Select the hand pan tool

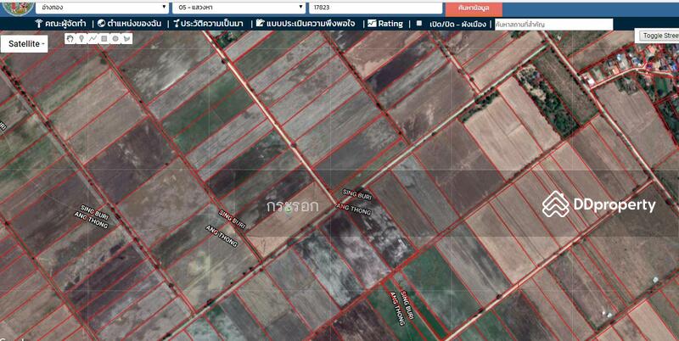click(x=70, y=38)
